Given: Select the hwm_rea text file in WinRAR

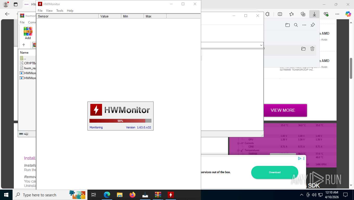Looking at the screenshot, I should (28, 68).
